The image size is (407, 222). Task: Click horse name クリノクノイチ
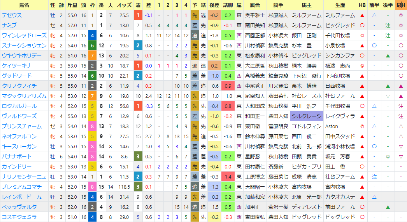(19, 86)
